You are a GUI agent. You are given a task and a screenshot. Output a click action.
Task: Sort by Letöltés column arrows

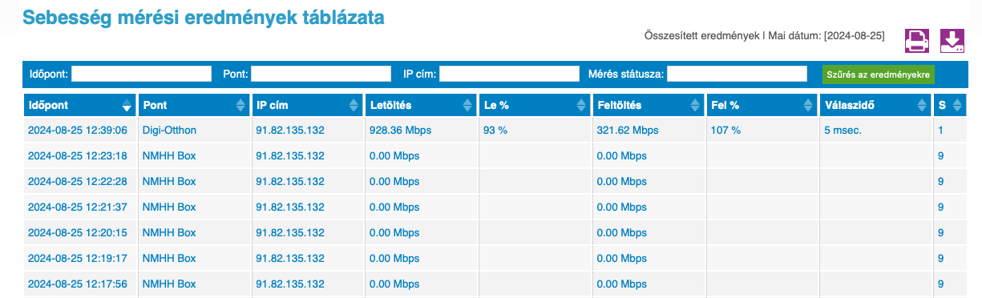coord(468,106)
